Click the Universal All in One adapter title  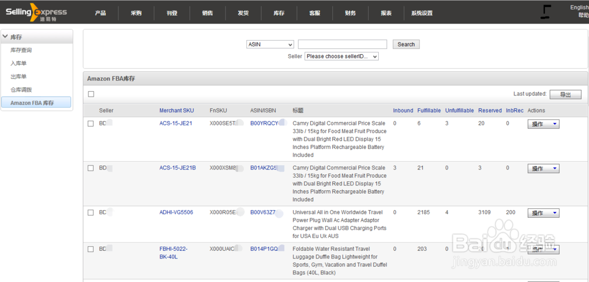pyautogui.click(x=340, y=224)
